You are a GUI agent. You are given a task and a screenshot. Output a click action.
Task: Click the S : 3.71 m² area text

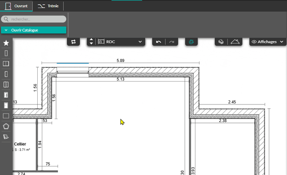coord(22,150)
